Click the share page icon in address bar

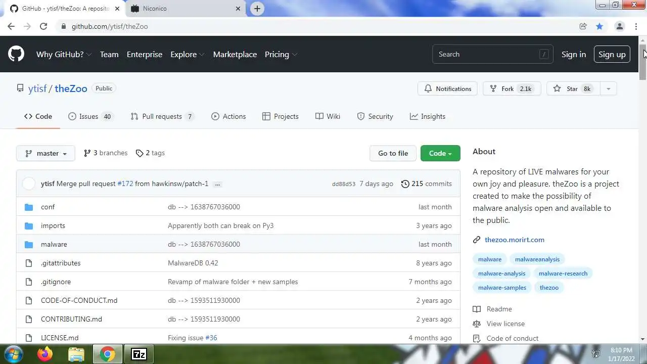click(x=583, y=26)
